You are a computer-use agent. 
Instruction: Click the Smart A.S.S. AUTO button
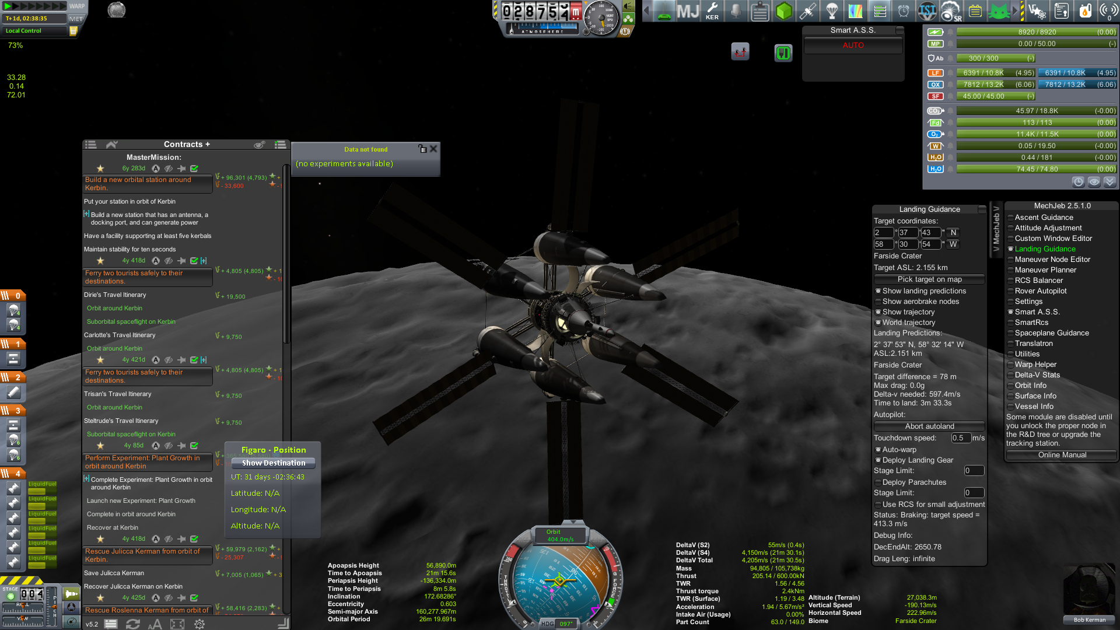pyautogui.click(x=853, y=45)
